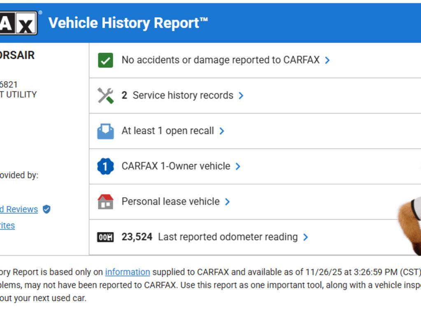Expand the CARFAX 1-Owner vehicle chevron
The height and width of the screenshot is (316, 421).
point(238,166)
